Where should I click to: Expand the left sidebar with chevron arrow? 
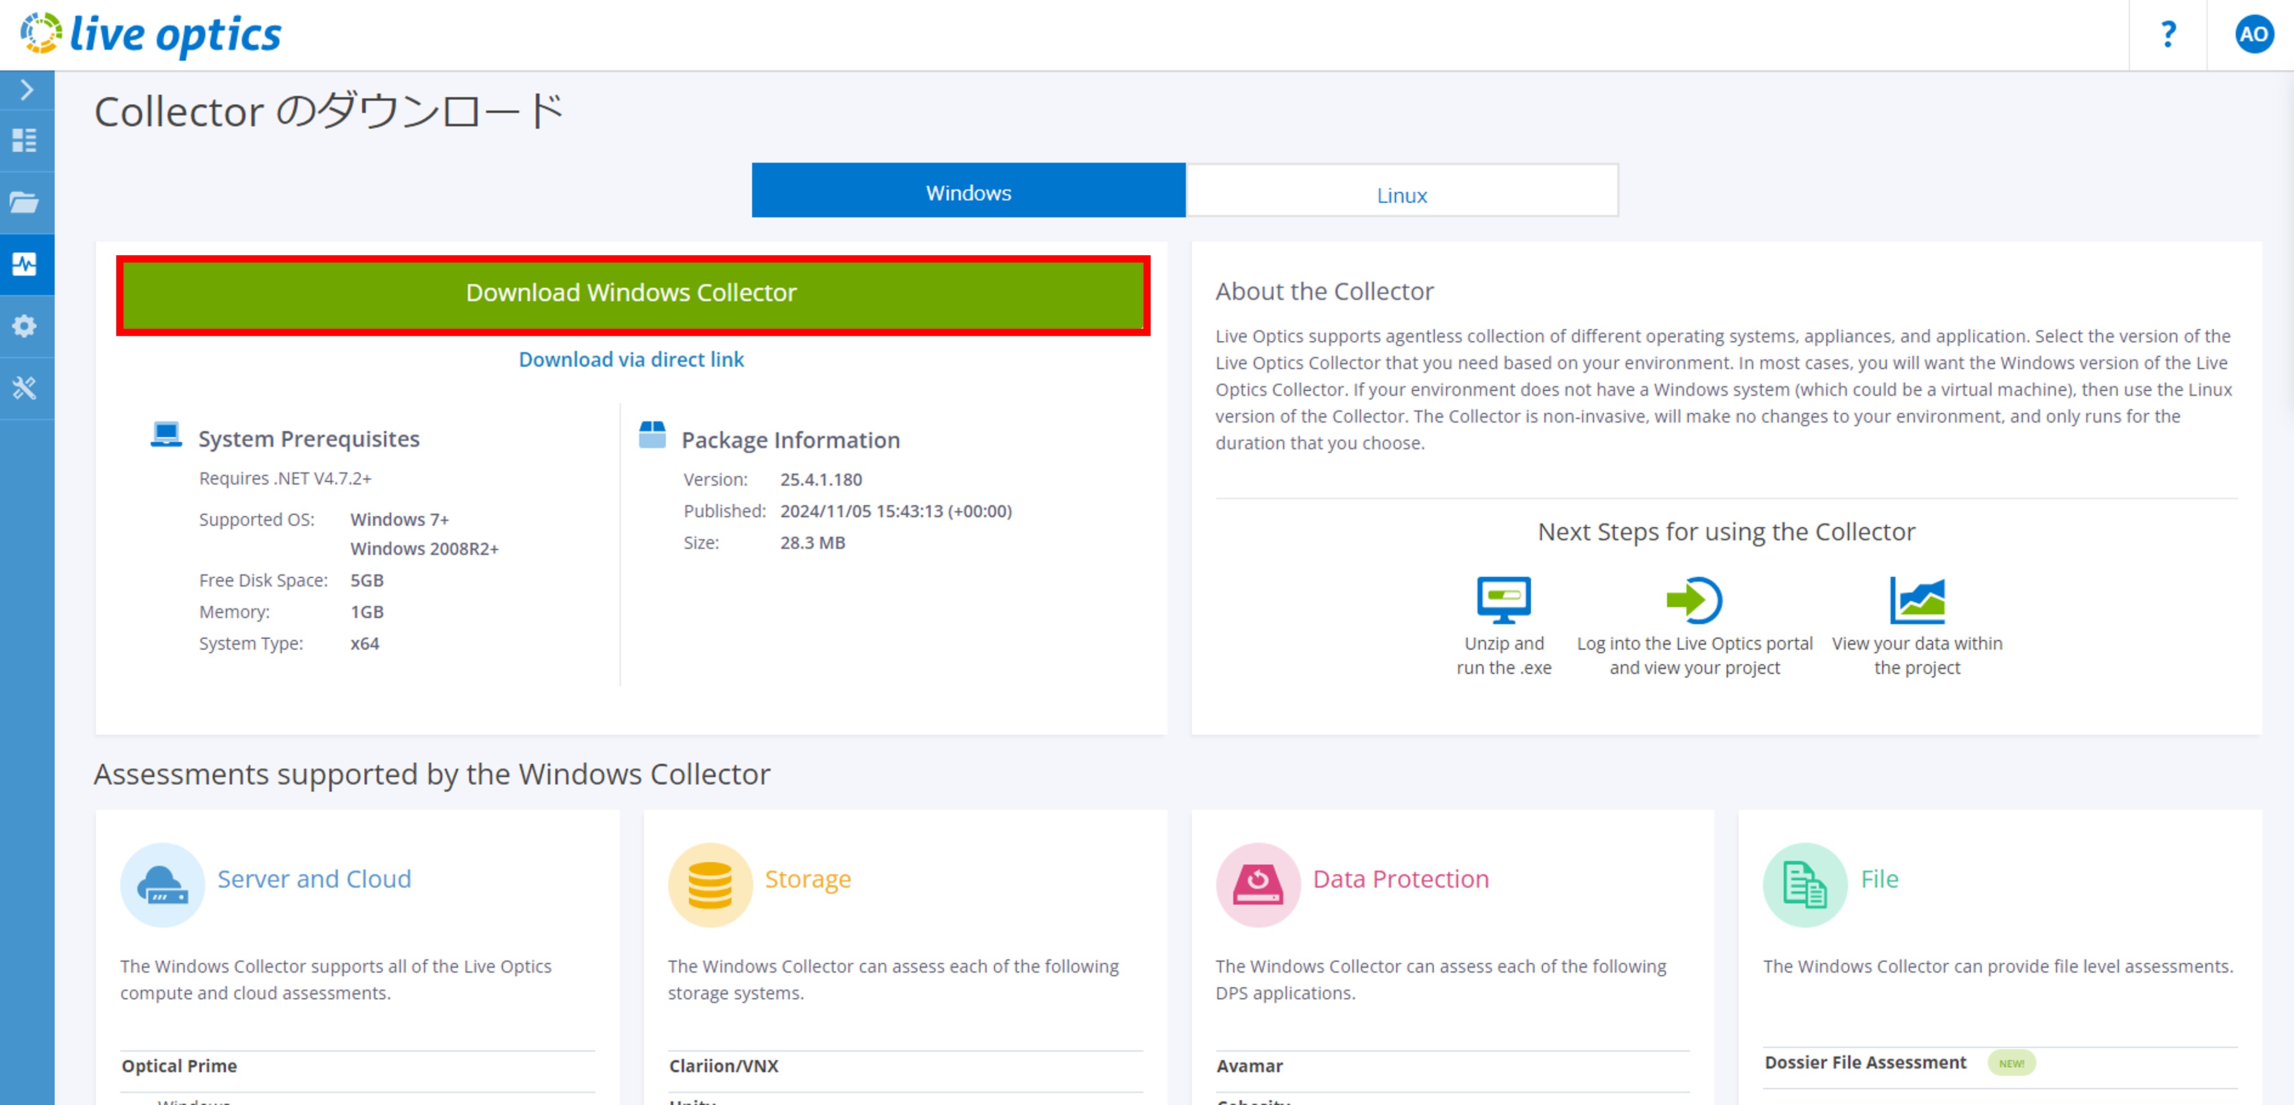pyautogui.click(x=27, y=90)
